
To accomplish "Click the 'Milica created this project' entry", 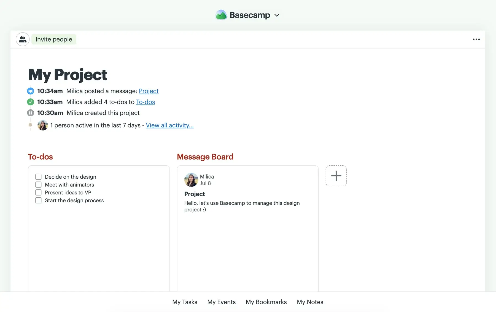I will 103,113.
